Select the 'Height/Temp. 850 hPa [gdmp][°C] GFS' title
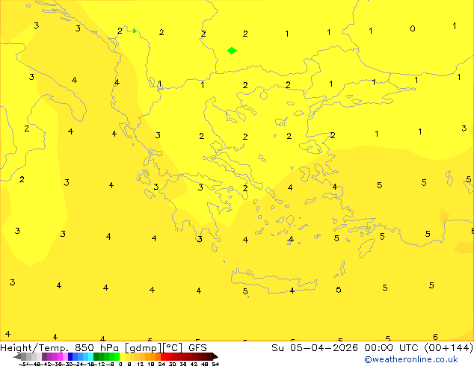The height and width of the screenshot is (366, 474). pyautogui.click(x=103, y=348)
